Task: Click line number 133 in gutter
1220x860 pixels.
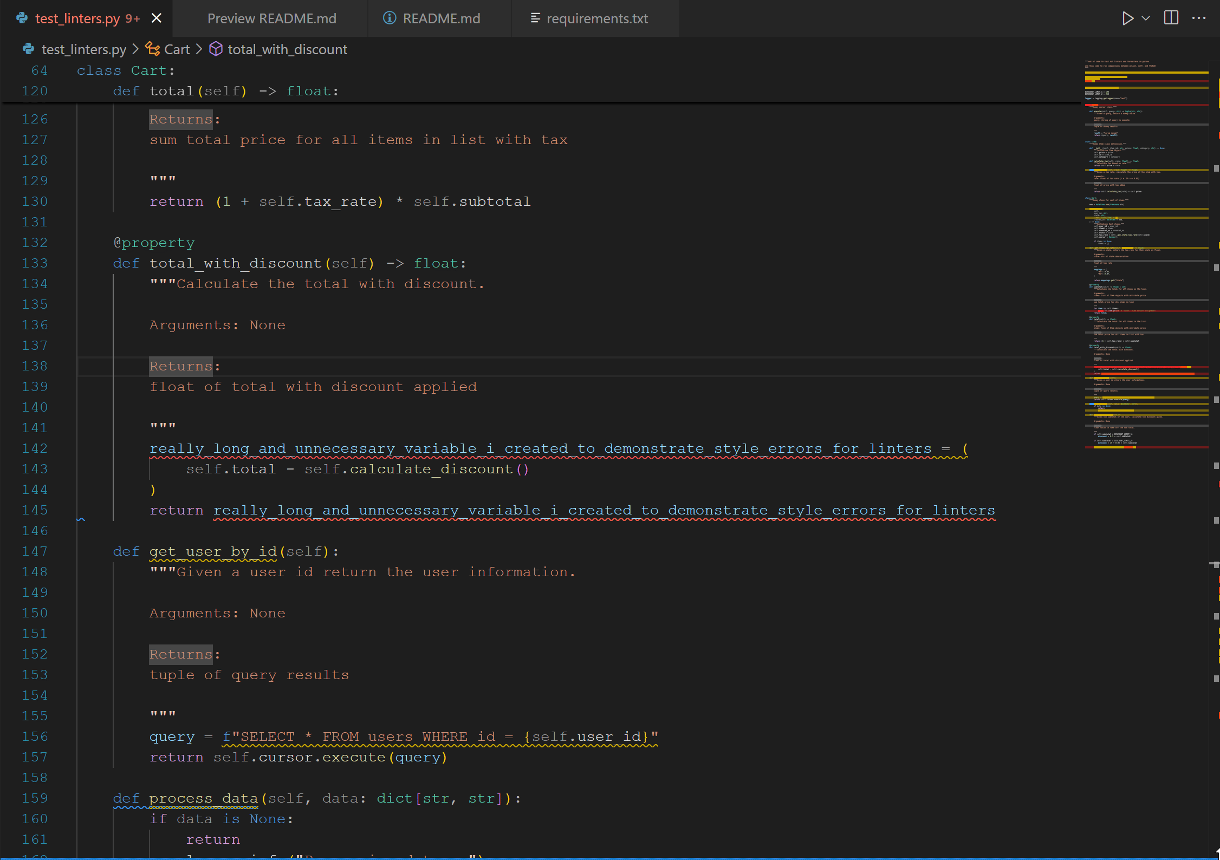Action: (35, 264)
